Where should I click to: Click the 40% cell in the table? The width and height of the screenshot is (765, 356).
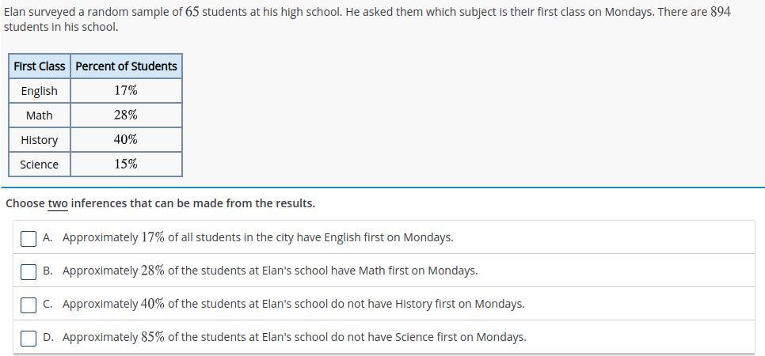127,140
